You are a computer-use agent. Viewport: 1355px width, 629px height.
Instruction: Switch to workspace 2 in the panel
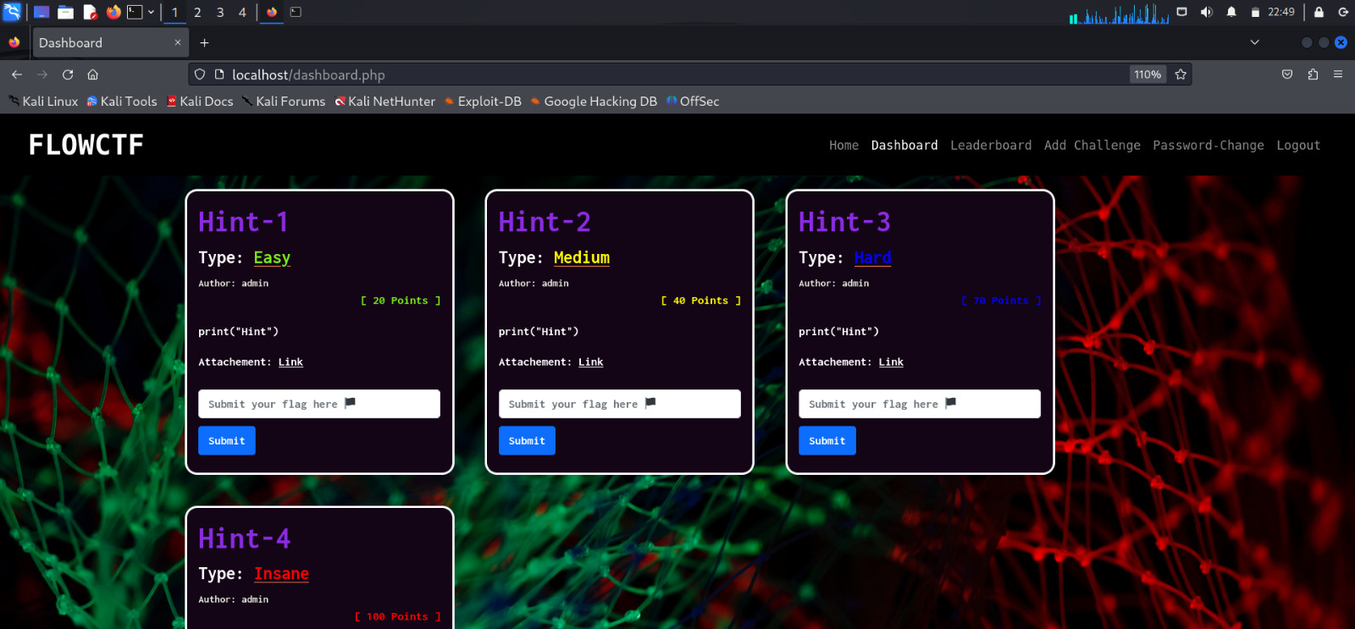(197, 12)
